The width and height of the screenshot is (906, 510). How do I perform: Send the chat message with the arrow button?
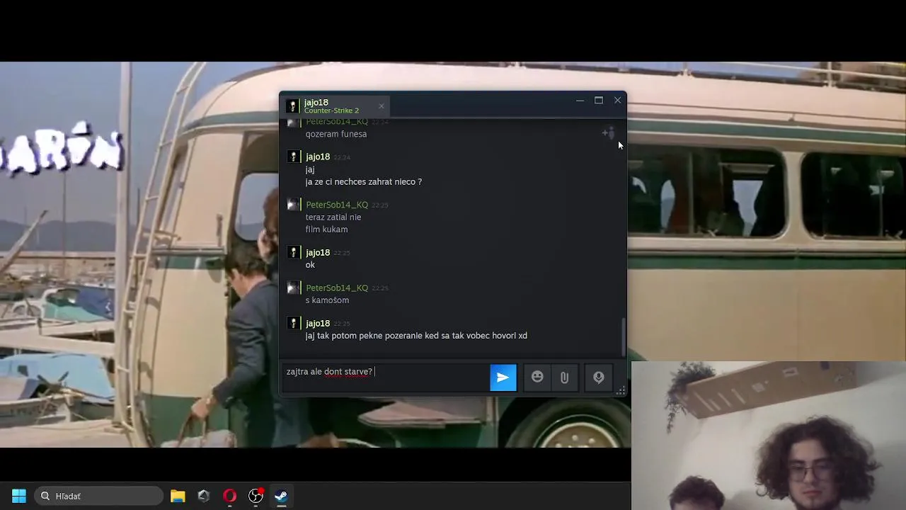pos(503,378)
